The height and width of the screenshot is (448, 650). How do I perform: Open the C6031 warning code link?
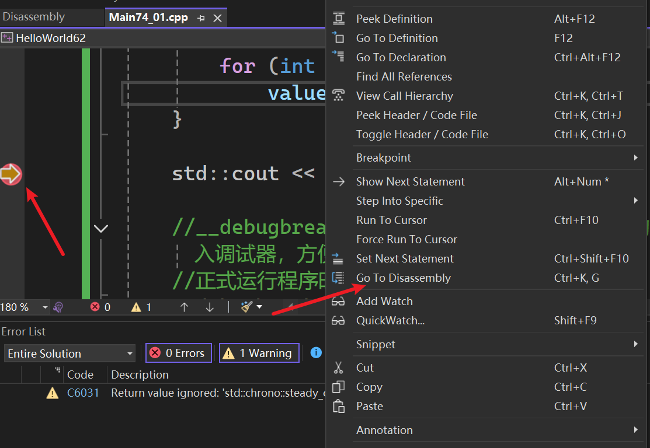coord(83,393)
